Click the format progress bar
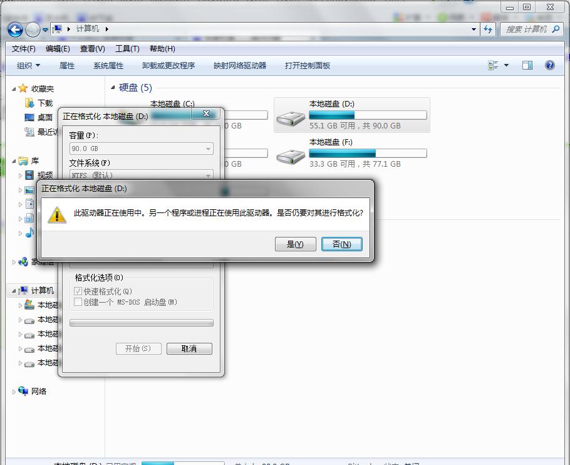This screenshot has width=570, height=465. coord(142,323)
